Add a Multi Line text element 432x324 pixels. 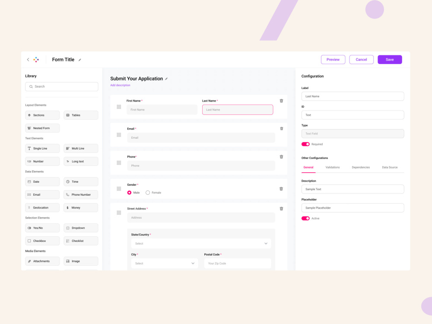click(81, 149)
